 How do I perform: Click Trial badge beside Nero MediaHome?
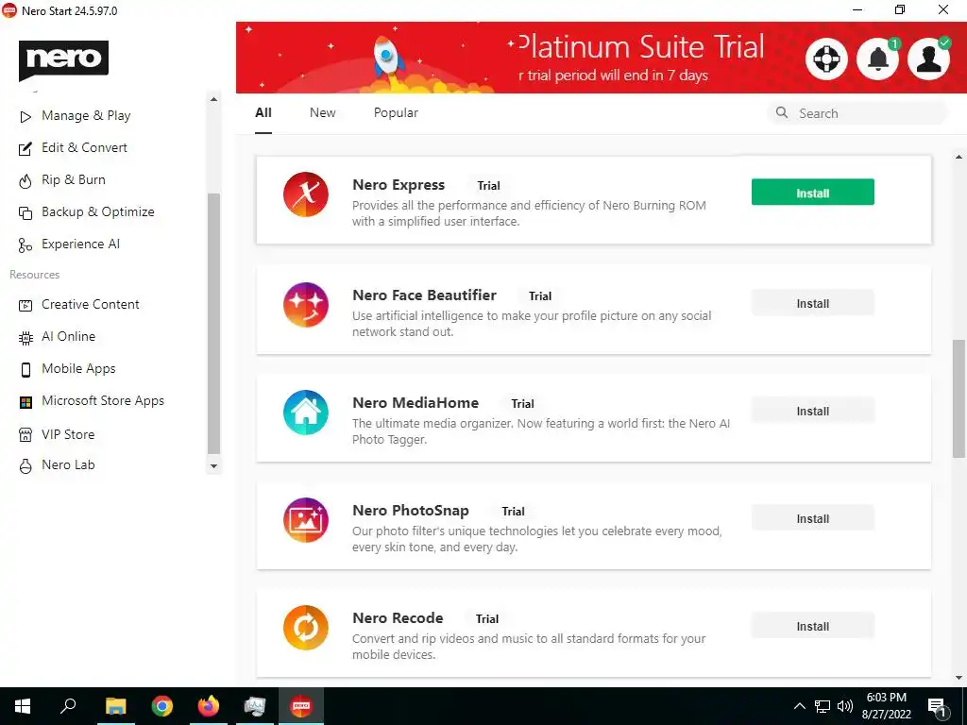click(x=522, y=404)
